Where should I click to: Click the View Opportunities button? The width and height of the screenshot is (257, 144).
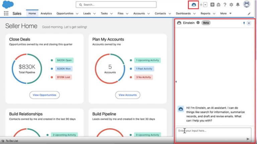45,95
